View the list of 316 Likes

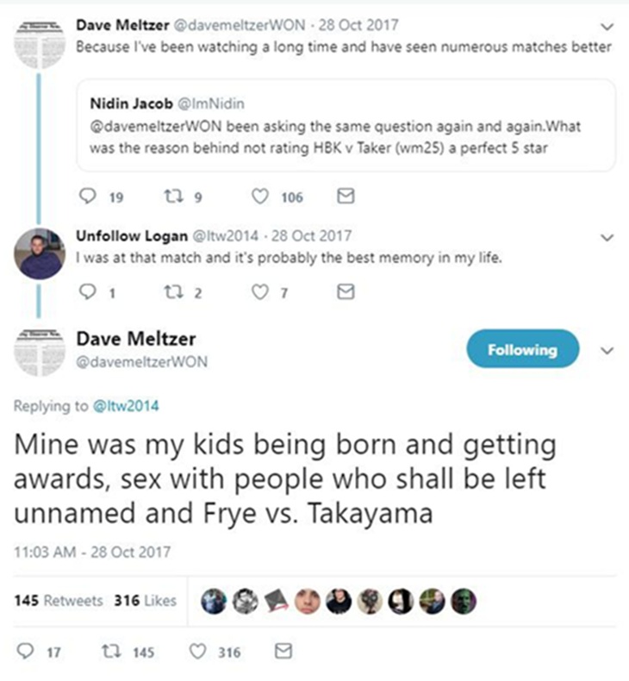(145, 600)
